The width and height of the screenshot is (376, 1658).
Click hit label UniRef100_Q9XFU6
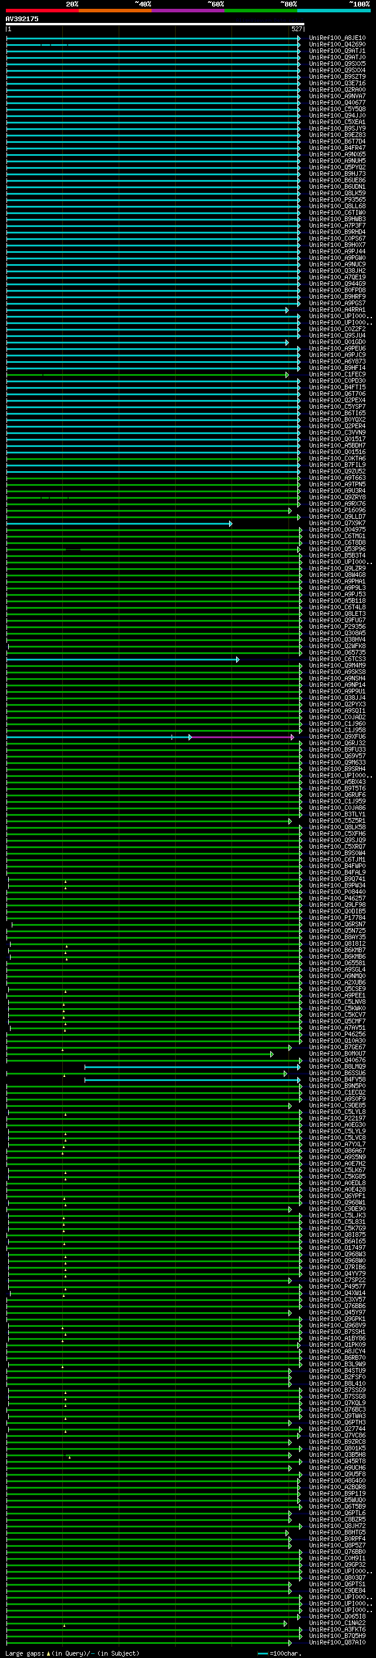(337, 737)
